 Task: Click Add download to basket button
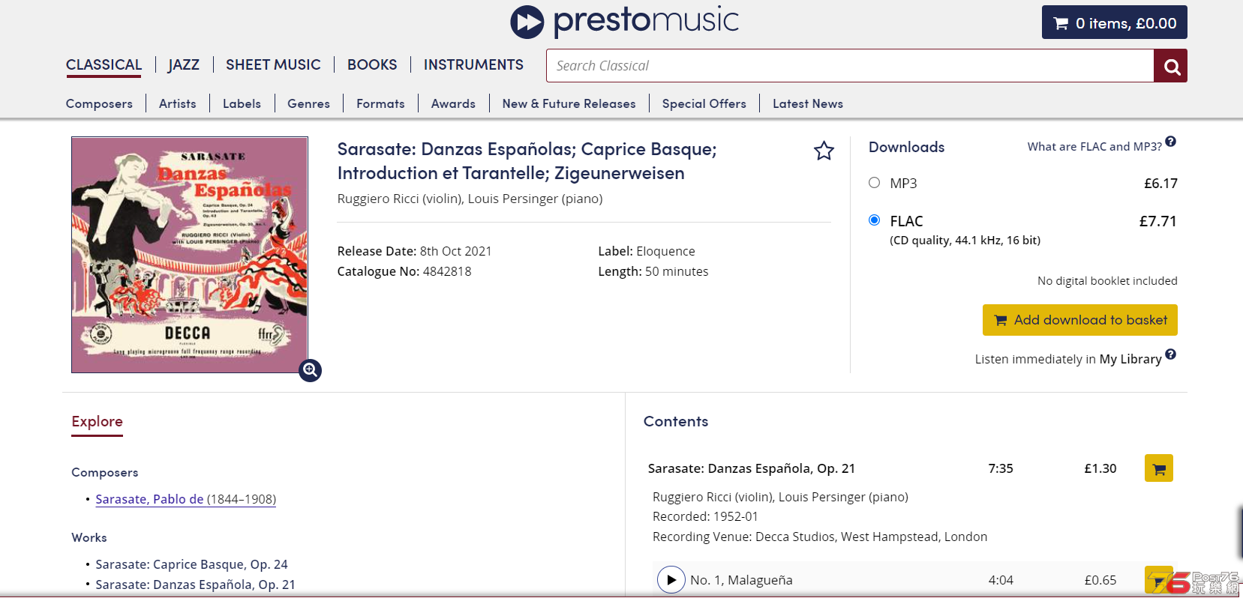[x=1079, y=320]
